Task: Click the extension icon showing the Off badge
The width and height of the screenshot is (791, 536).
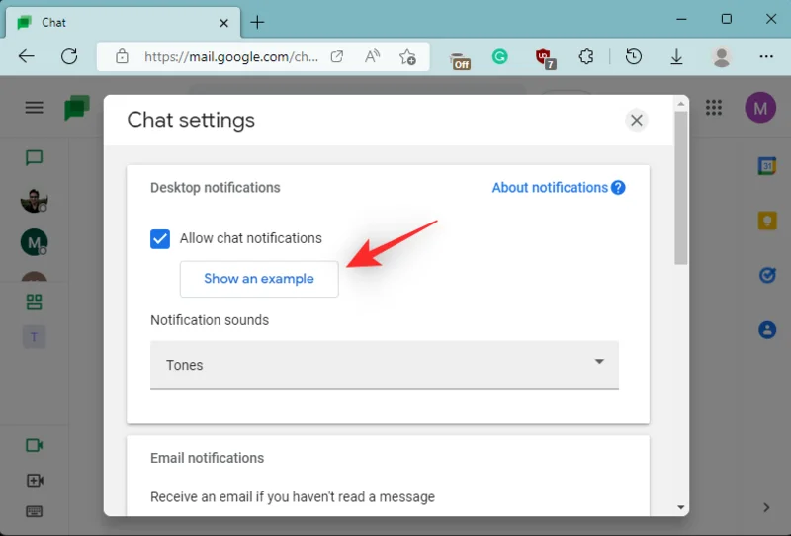Action: [460, 60]
